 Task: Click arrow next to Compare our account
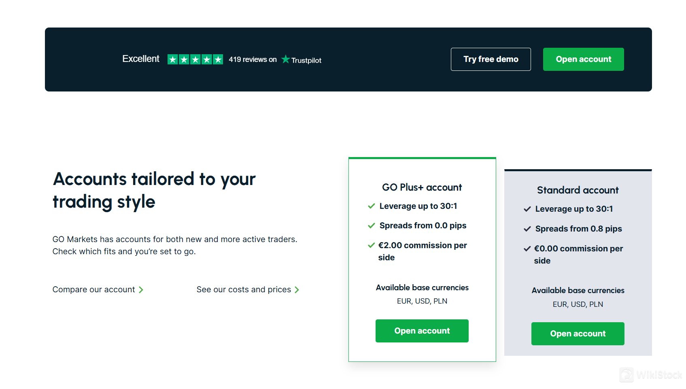141,290
